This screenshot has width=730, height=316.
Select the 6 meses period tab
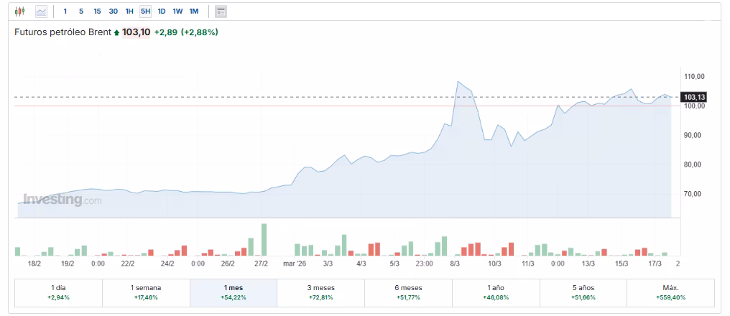pos(408,293)
